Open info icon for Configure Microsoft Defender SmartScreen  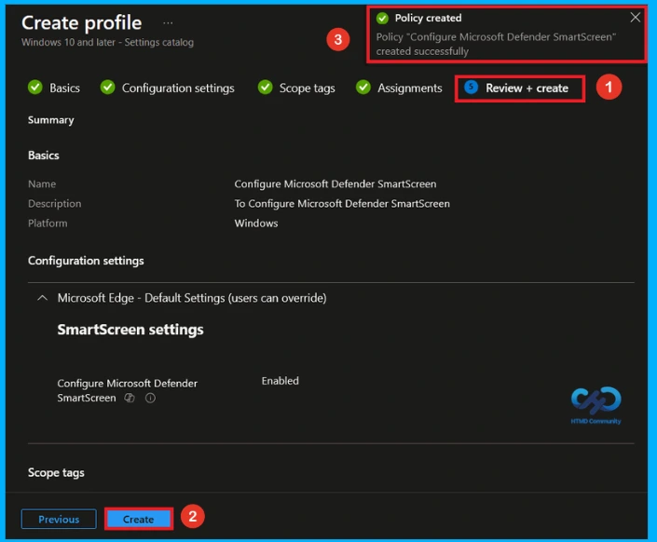click(150, 398)
